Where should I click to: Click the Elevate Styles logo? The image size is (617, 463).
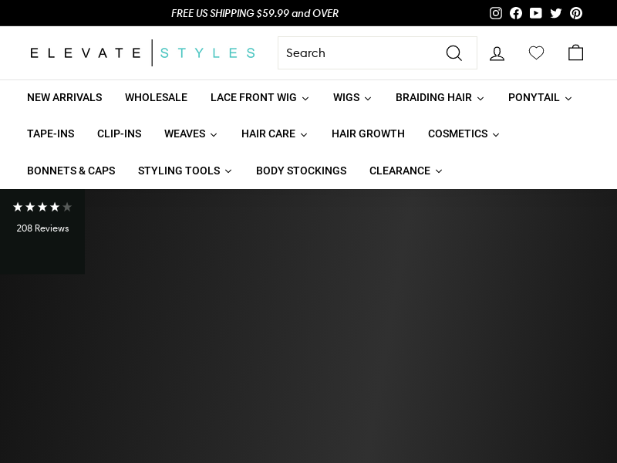[143, 52]
